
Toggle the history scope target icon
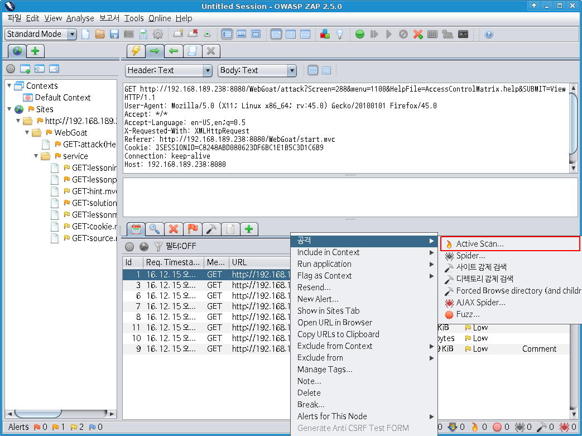click(129, 246)
